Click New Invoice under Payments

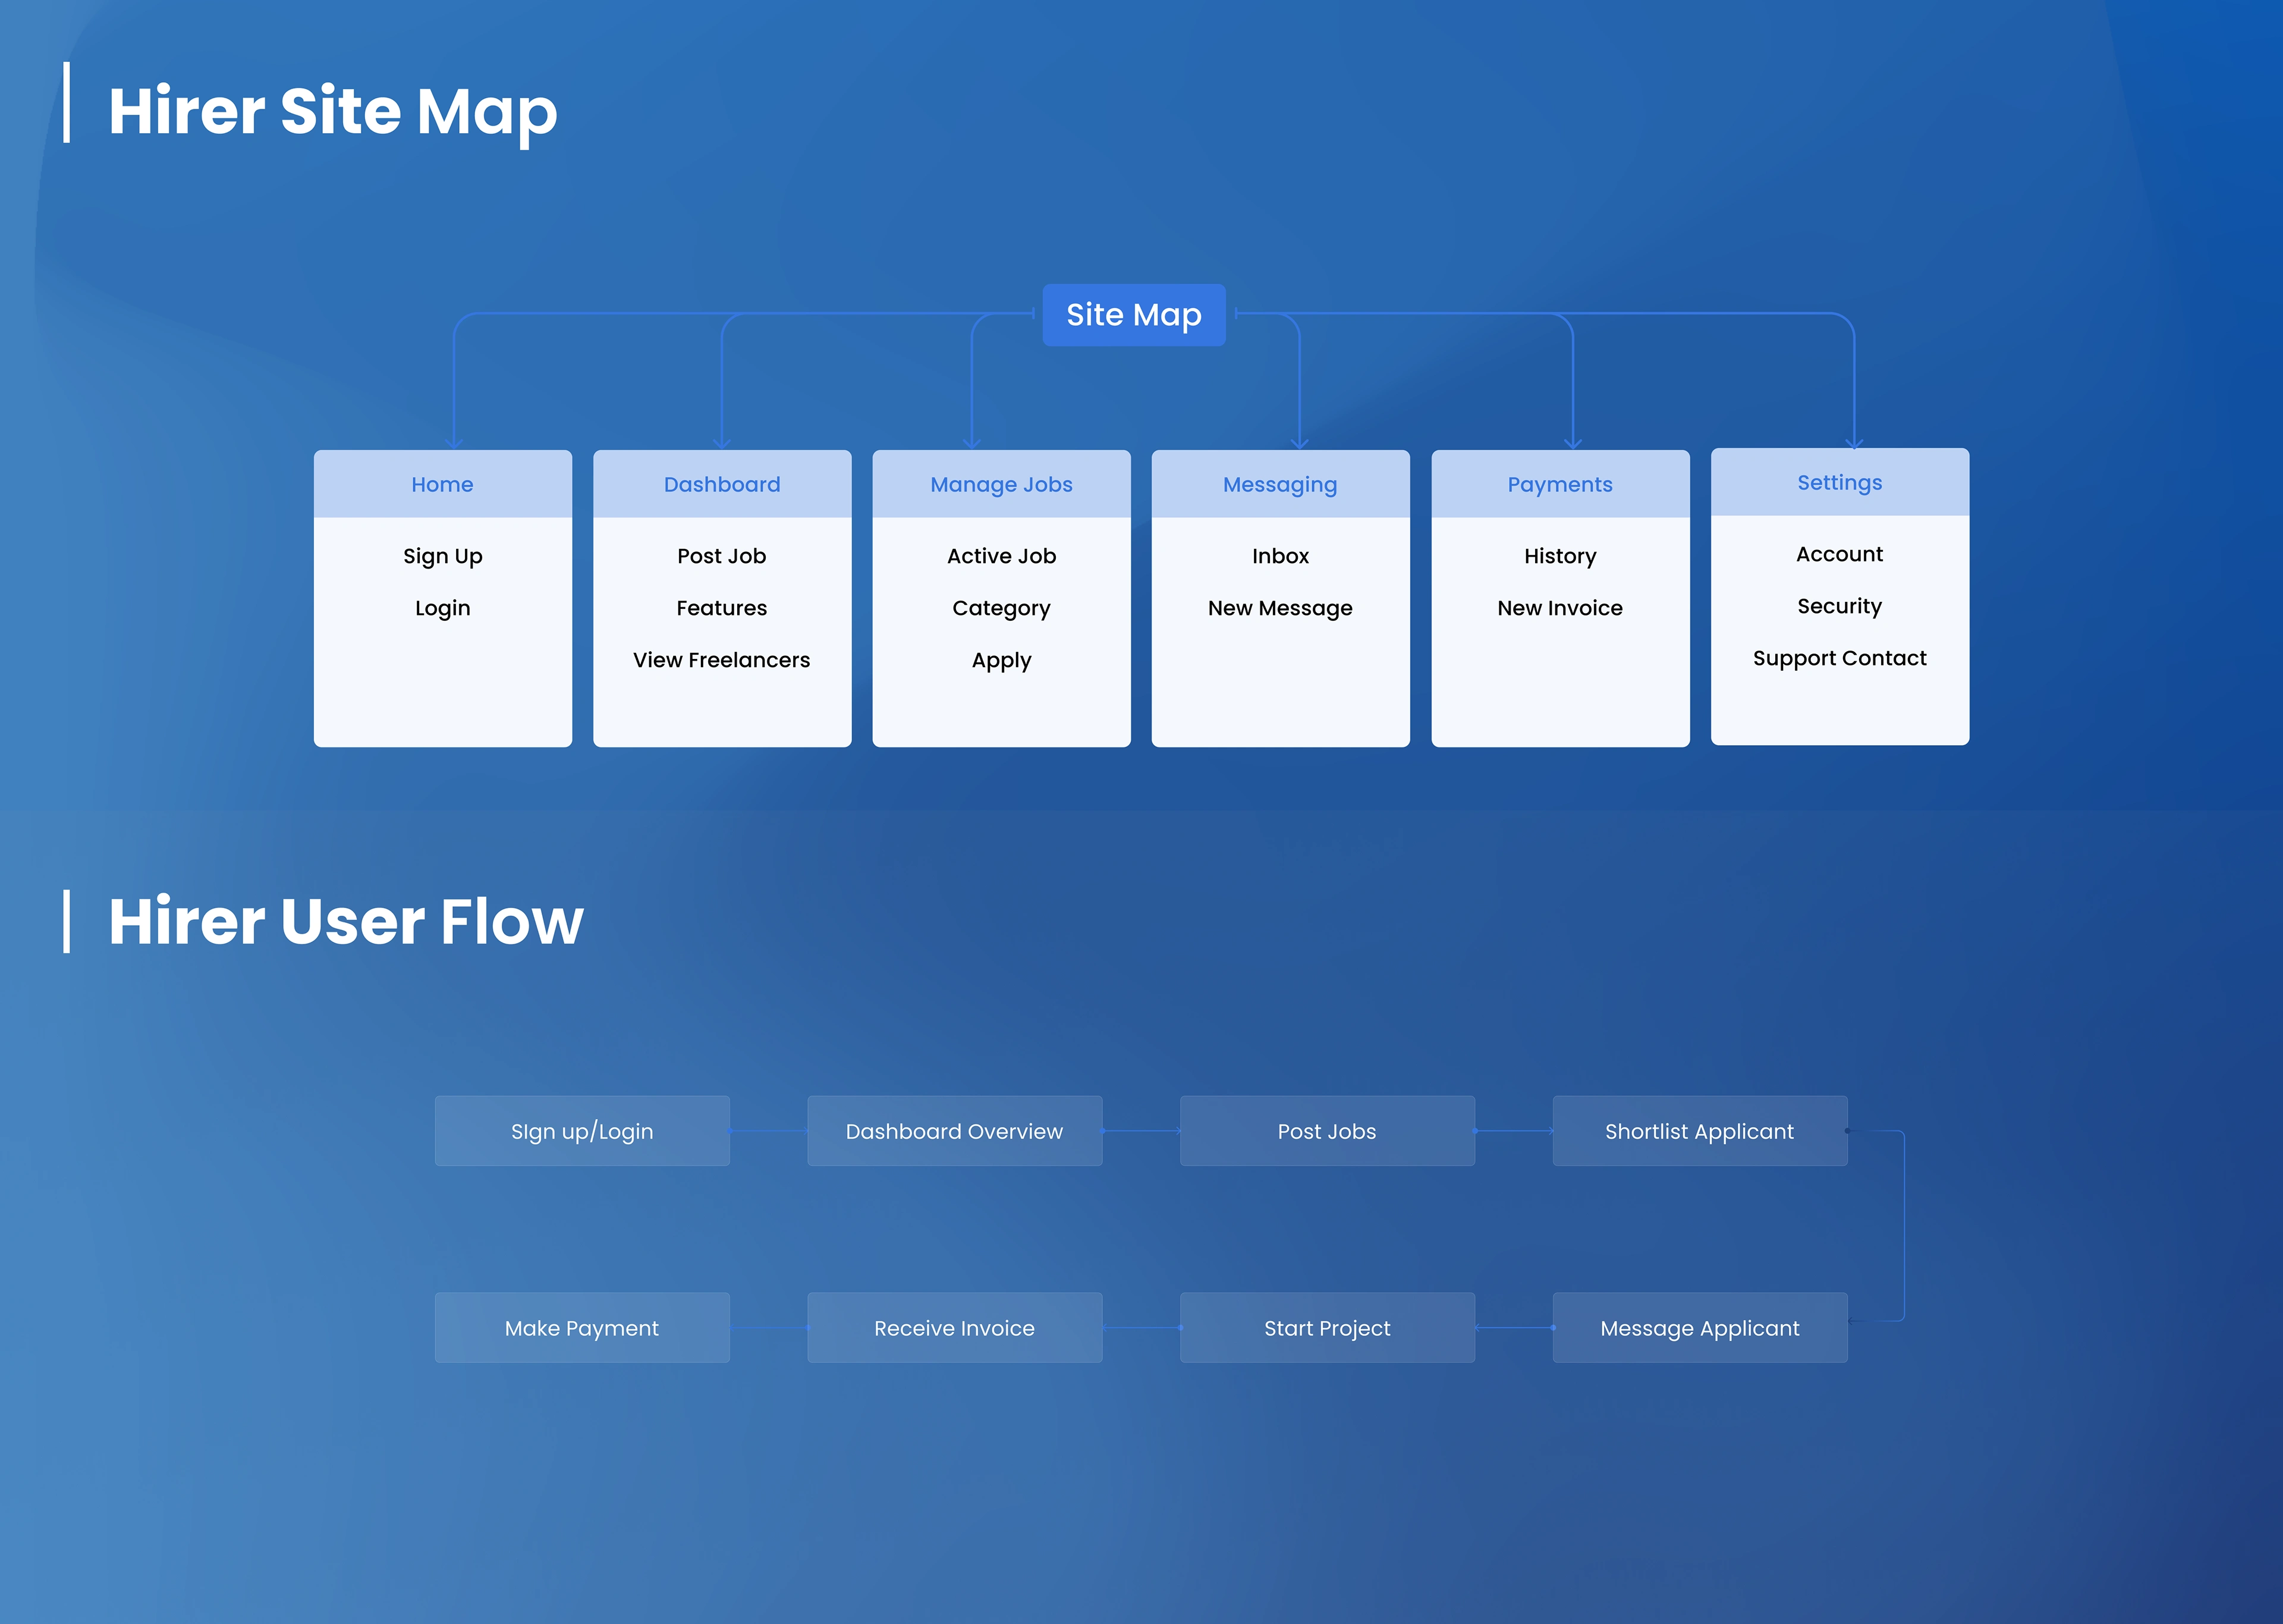[1560, 608]
